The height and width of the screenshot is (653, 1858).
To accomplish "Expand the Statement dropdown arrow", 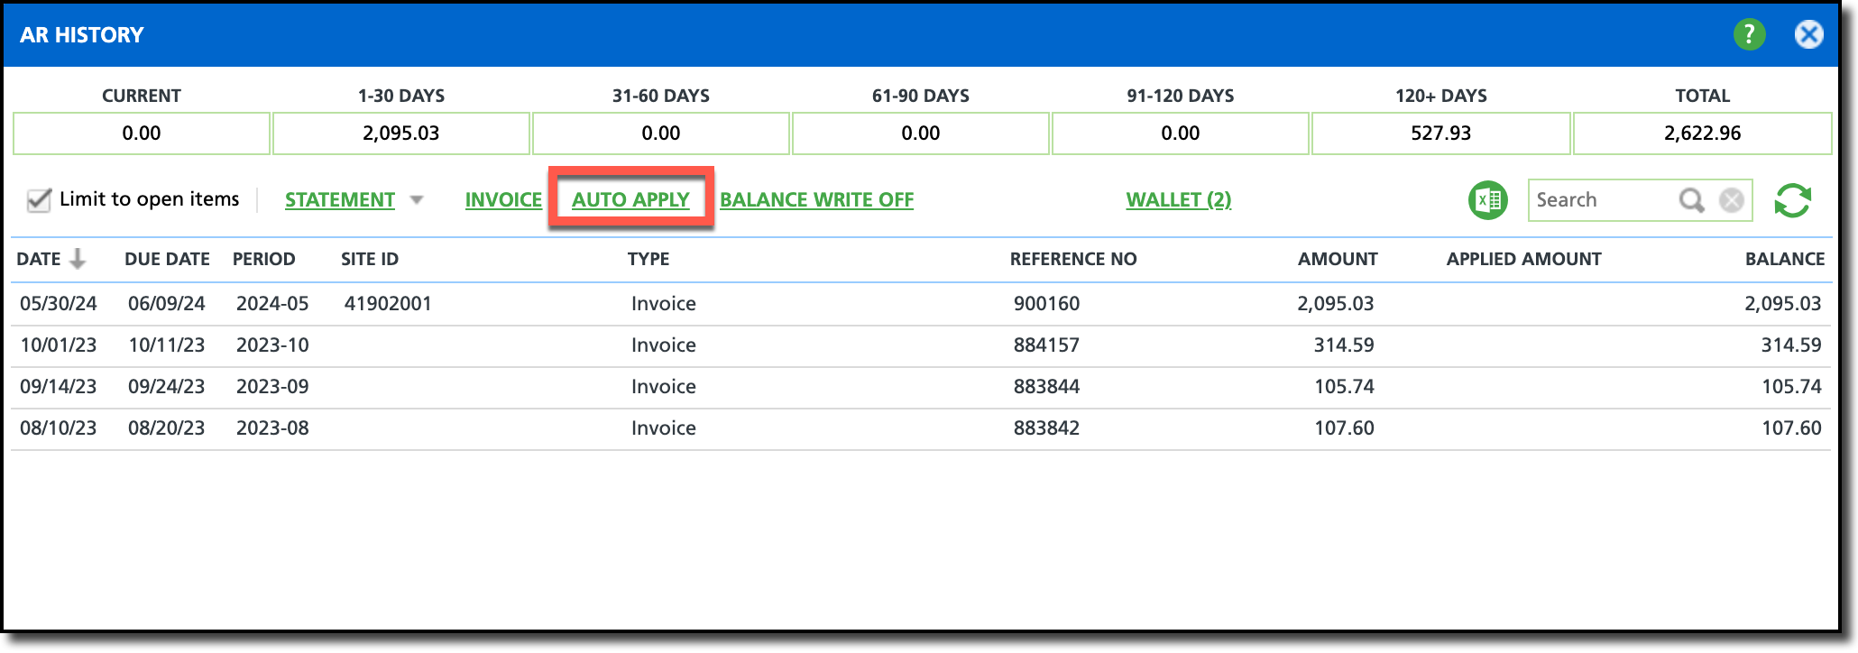I will pos(416,199).
